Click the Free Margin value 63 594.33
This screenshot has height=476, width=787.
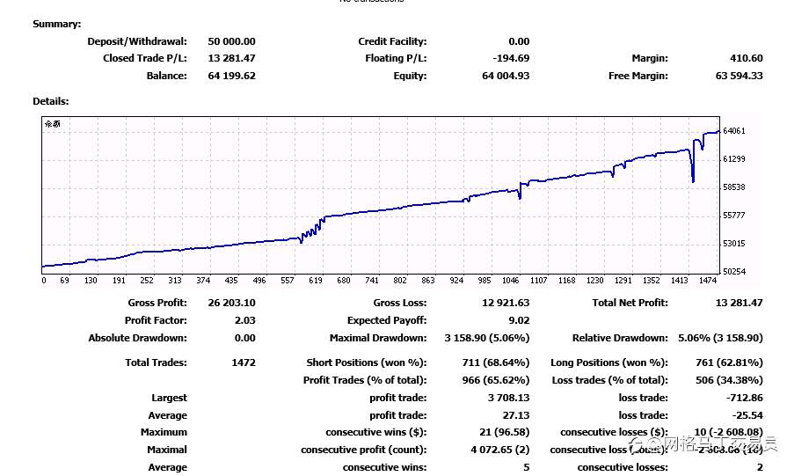[739, 76]
